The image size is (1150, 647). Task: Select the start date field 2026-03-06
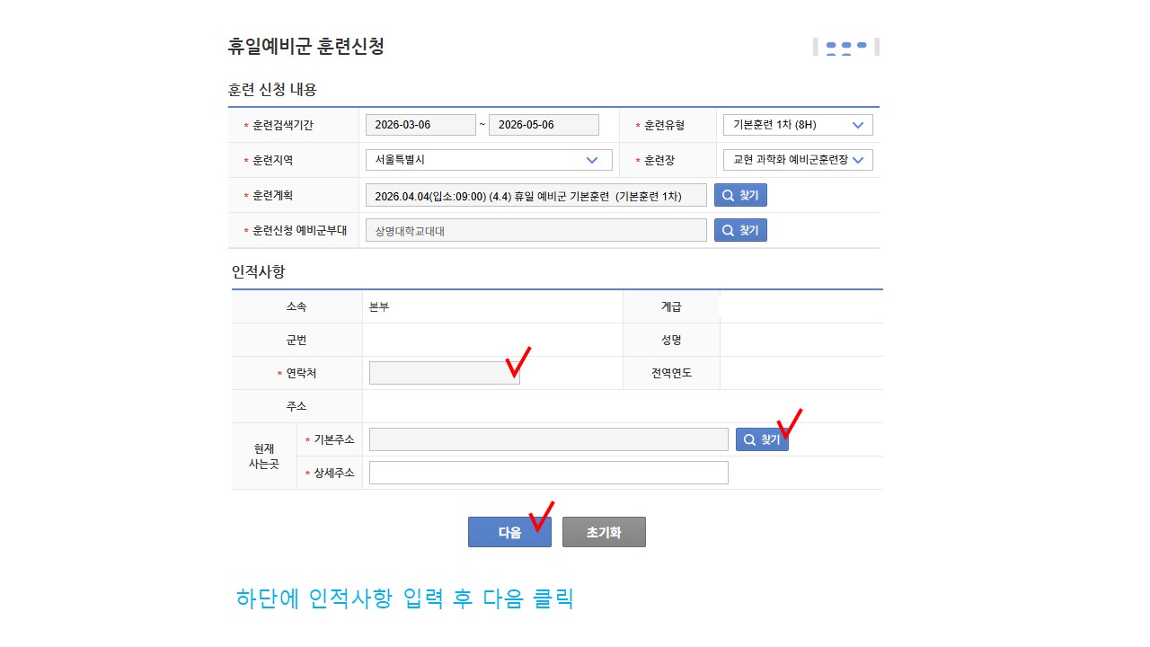[x=420, y=125]
